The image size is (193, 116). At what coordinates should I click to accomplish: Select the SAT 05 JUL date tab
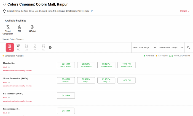[43, 48]
